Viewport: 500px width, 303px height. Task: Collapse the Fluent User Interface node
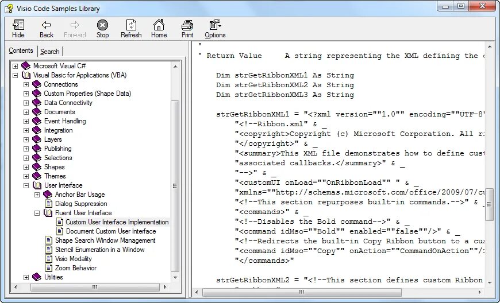click(37, 213)
